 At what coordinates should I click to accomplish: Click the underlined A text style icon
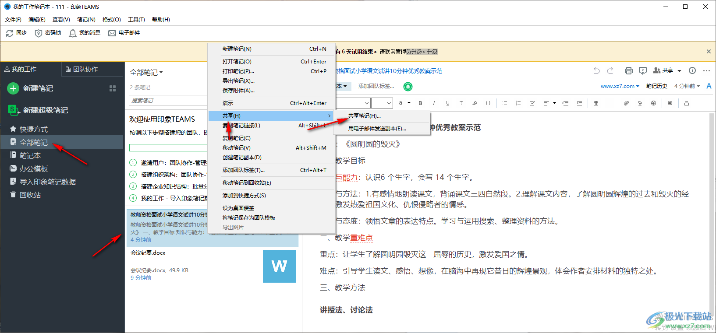(709, 86)
